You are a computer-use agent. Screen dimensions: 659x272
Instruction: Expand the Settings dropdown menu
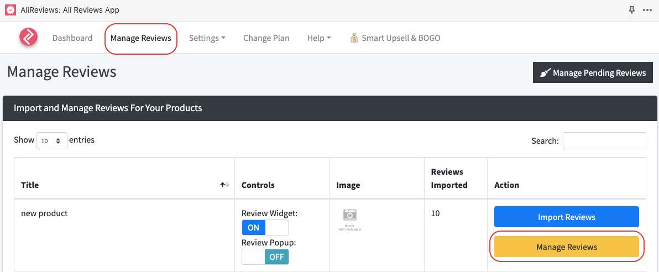[207, 38]
